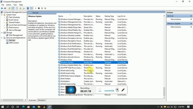193x109 pixels.
Task: Expand the Performance tree node
Action: (x=5, y=28)
